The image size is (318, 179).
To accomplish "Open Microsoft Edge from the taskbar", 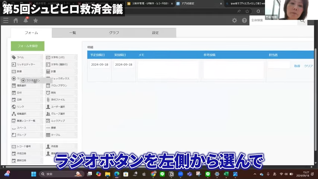I will [117, 174].
